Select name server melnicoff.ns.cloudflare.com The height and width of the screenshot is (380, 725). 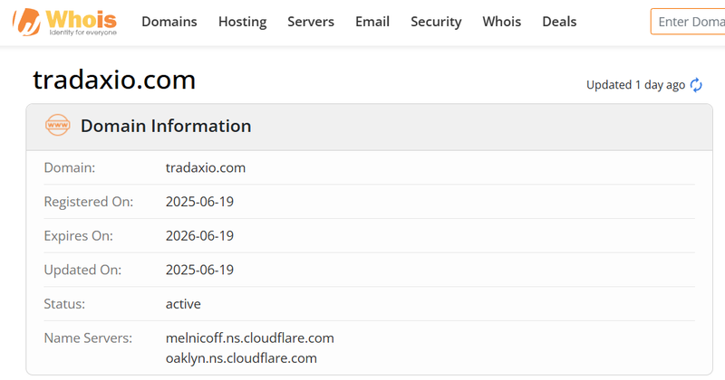(x=250, y=338)
